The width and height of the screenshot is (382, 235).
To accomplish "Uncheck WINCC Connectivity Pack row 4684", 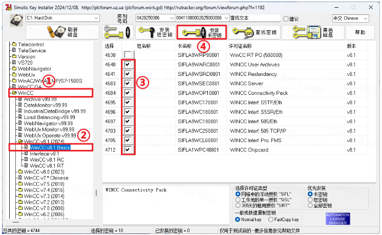I will point(128,93).
